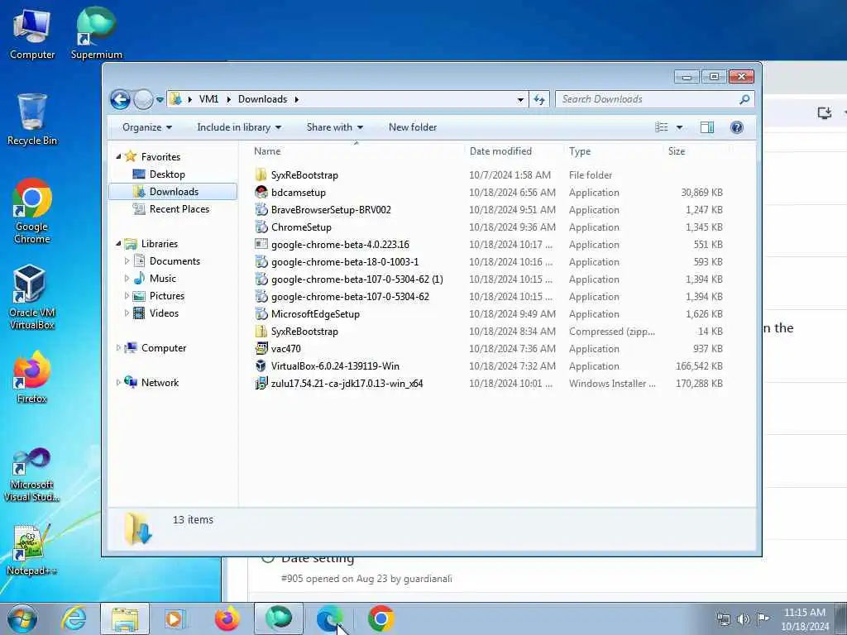The height and width of the screenshot is (635, 847).
Task: Select the Music library
Action: (x=163, y=279)
